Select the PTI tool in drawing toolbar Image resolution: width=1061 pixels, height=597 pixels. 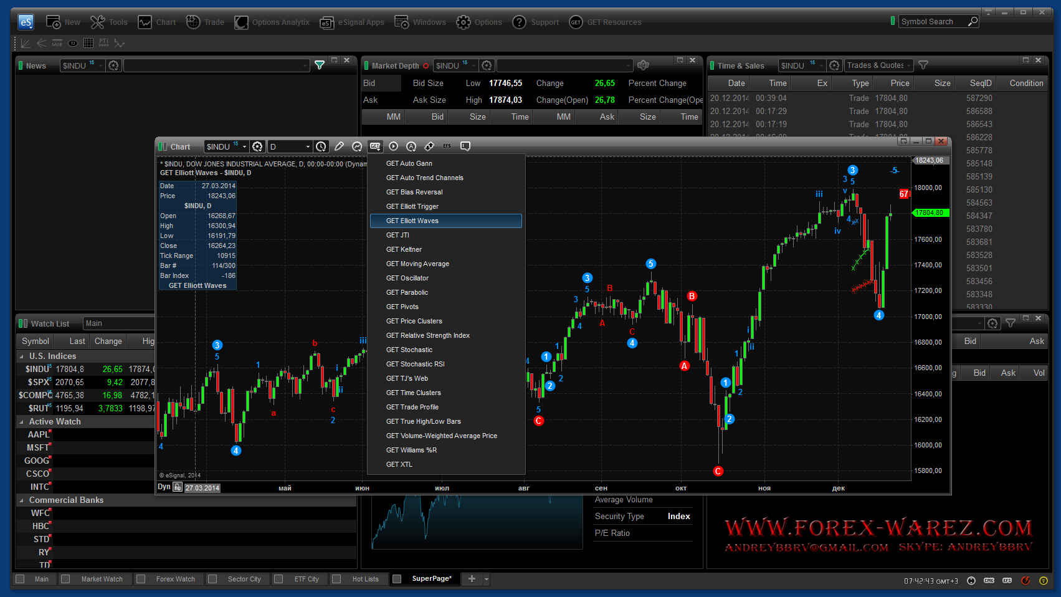(103, 43)
